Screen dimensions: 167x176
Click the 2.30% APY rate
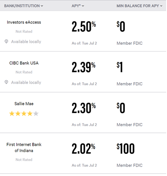[x=83, y=108]
